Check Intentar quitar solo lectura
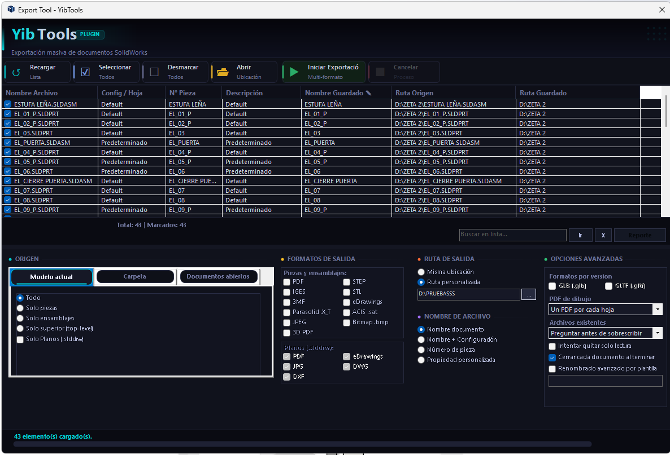Screen dimensions: 670x455 [x=552, y=346]
